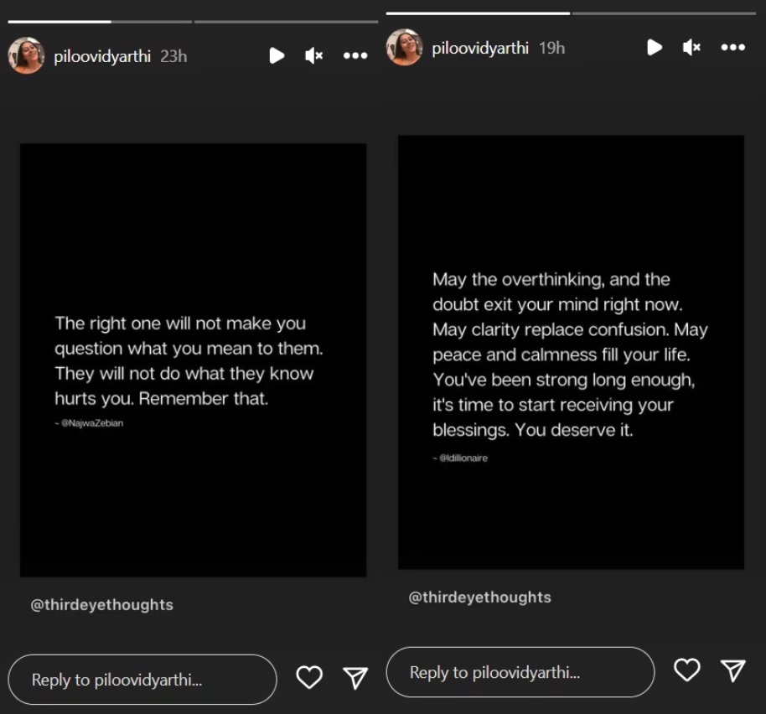Open @thirdeyethoughts mention below NajwaZebian quote

coord(102,605)
